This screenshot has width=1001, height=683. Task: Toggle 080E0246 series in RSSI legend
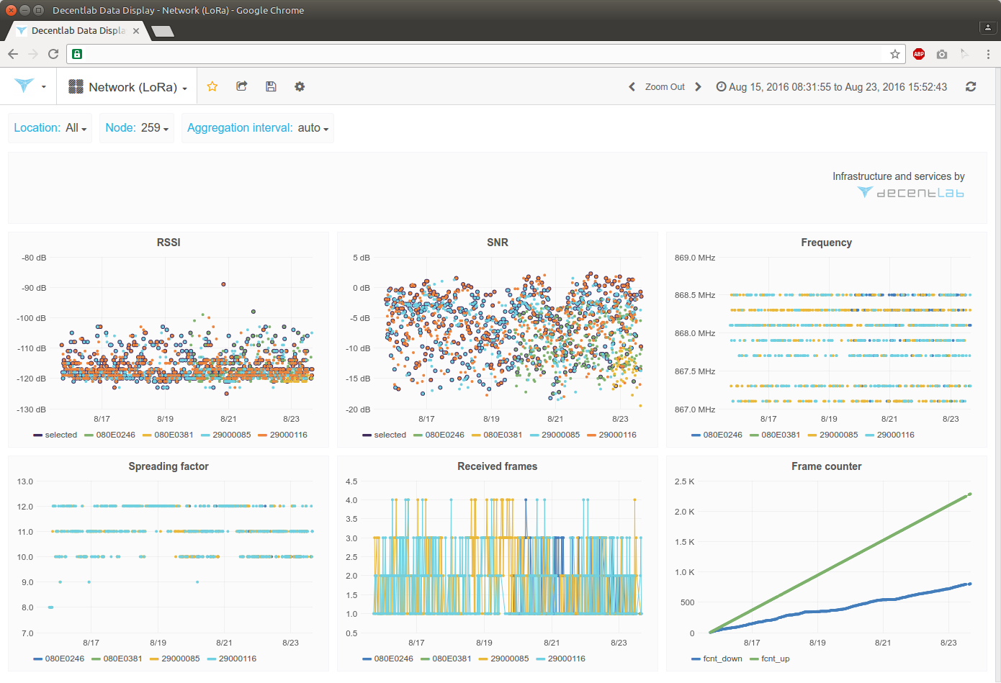click(109, 435)
